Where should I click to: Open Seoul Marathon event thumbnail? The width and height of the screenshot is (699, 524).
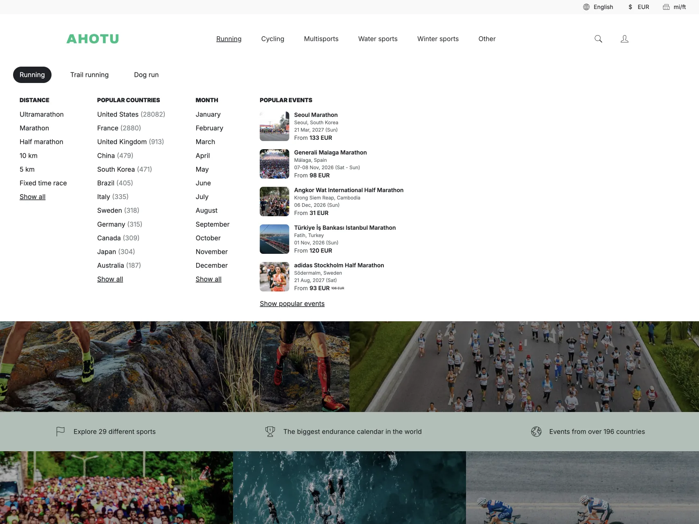(274, 126)
